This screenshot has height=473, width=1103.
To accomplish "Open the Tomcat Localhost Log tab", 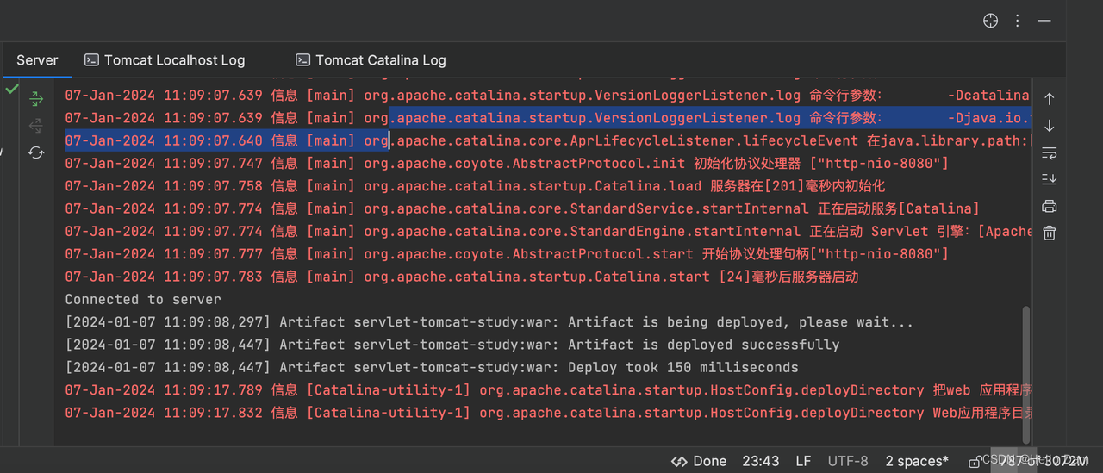I will tap(165, 60).
